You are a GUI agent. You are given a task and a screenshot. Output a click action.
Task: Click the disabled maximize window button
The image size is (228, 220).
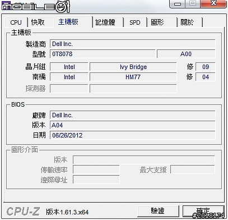(193, 3)
